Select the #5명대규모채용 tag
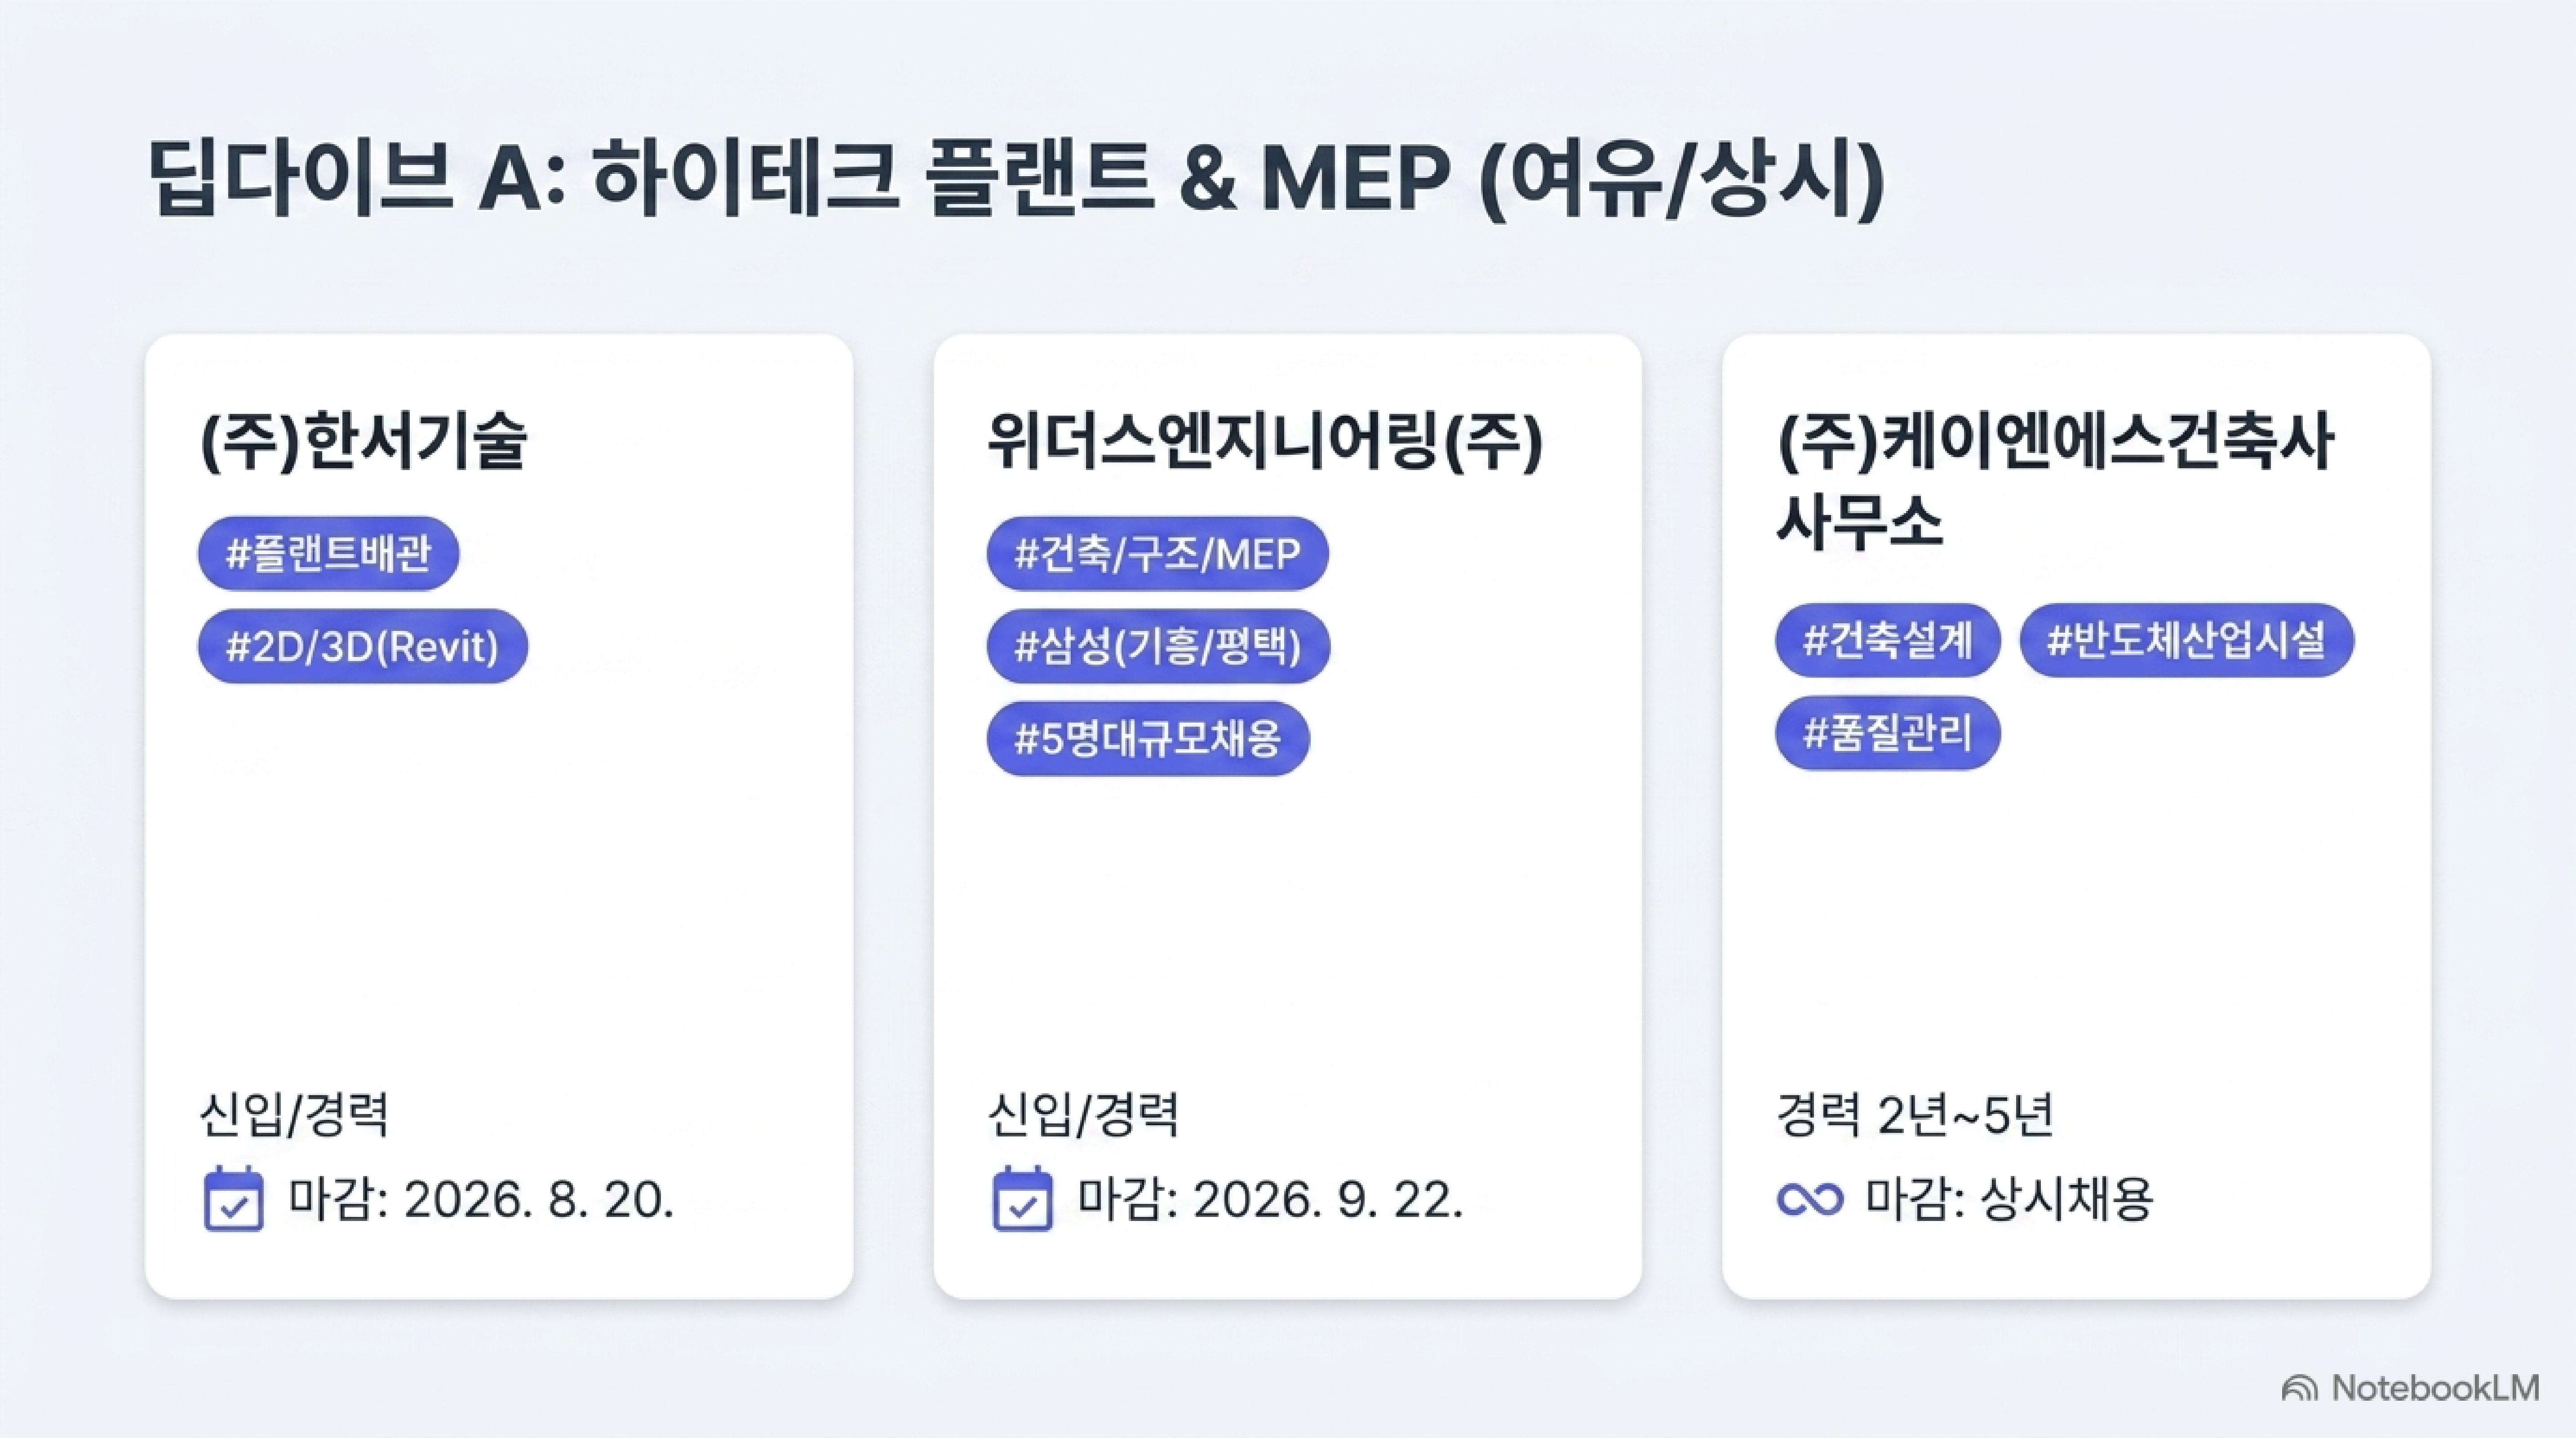The image size is (2576, 1438). click(x=1148, y=739)
